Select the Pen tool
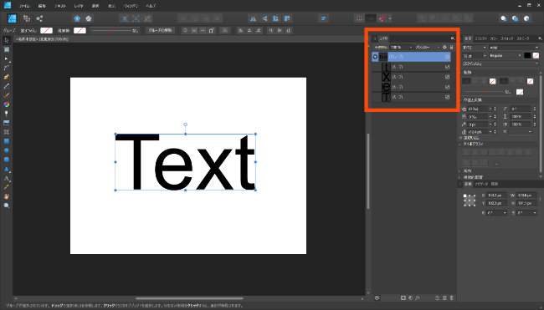This screenshot has height=310, width=544. tap(6, 77)
